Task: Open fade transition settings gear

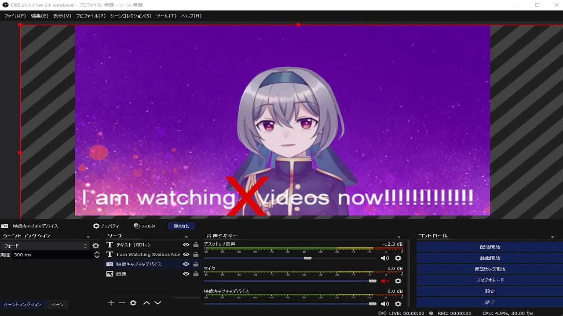Action: 95,246
